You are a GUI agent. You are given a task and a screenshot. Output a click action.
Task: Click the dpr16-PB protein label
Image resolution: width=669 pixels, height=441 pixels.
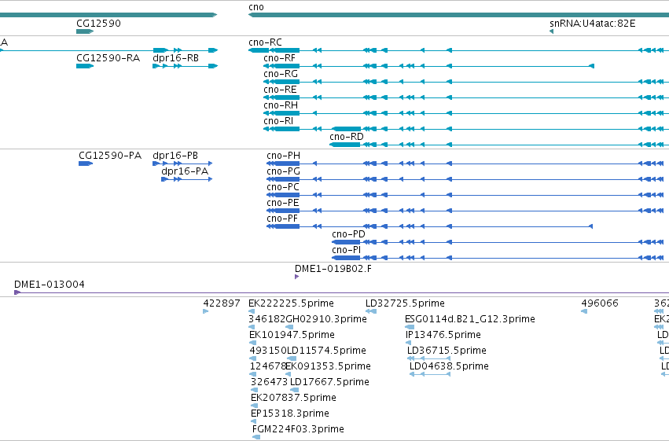click(x=175, y=156)
